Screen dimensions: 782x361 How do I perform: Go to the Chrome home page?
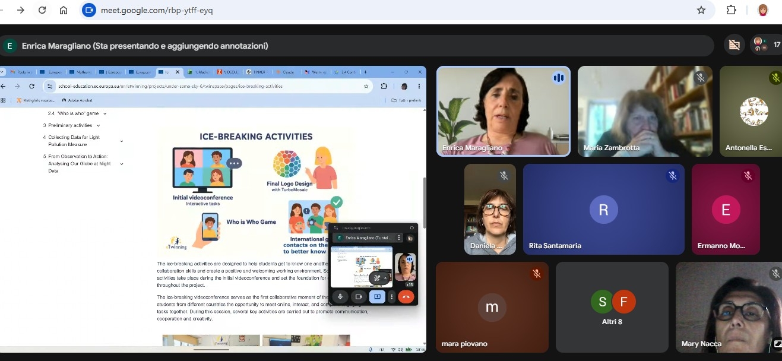(x=64, y=10)
